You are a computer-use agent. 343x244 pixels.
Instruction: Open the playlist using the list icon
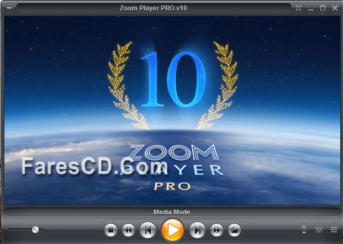pyautogui.click(x=334, y=229)
